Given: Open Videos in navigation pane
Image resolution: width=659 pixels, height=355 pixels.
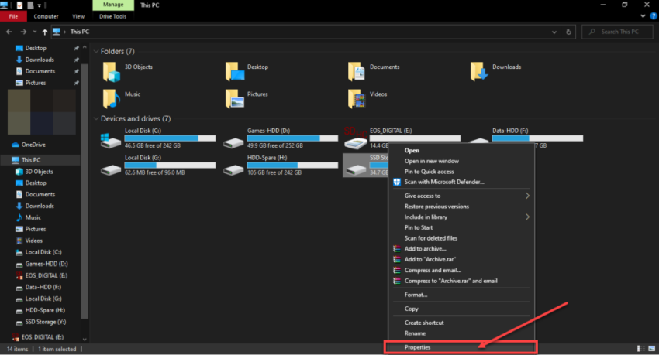Looking at the screenshot, I should point(29,241).
